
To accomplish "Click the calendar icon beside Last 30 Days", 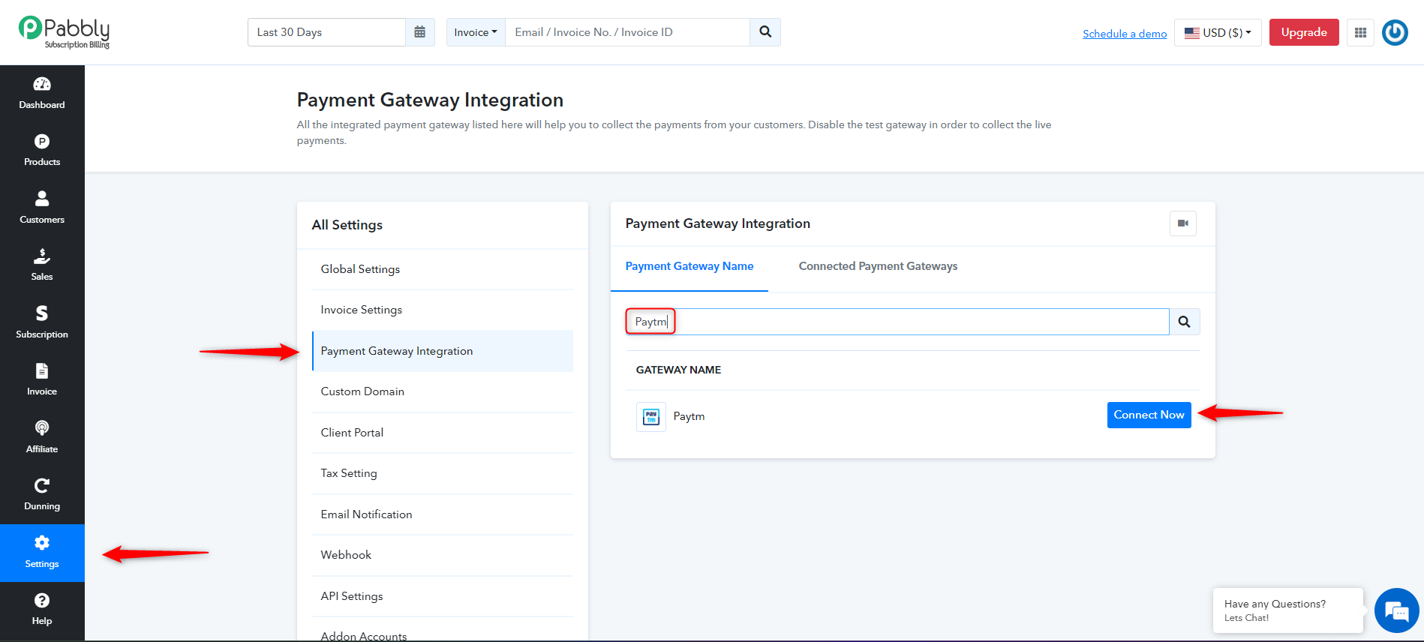I will point(420,32).
